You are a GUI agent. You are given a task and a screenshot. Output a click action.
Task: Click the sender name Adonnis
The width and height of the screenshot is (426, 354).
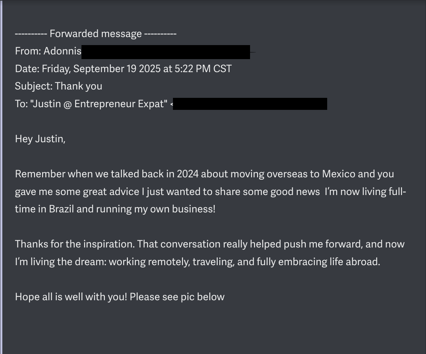coord(62,51)
